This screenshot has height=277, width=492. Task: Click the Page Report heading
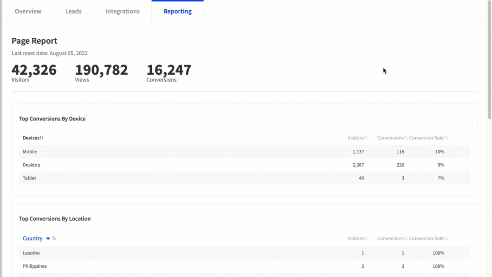(34, 41)
